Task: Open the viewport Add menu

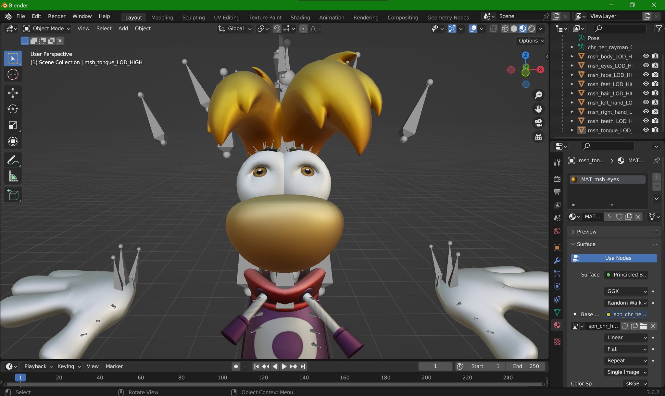Action: point(123,29)
